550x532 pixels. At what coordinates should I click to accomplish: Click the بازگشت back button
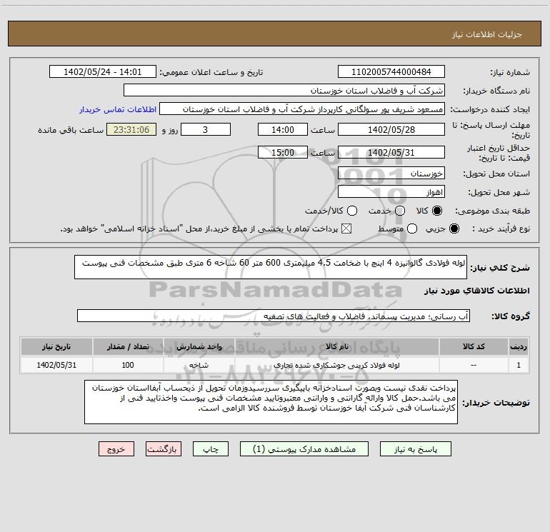point(164,449)
